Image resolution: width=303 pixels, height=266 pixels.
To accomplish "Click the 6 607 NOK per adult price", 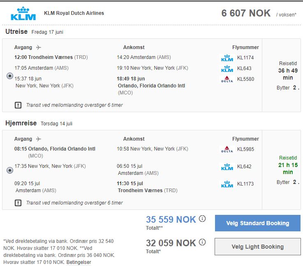I will [x=246, y=13].
